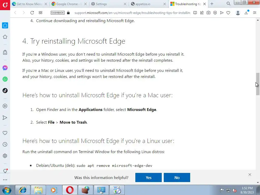260x195 pixels.
Task: Click the heading 'Try reinstalling Microsoft Edge'
Action: point(74,41)
